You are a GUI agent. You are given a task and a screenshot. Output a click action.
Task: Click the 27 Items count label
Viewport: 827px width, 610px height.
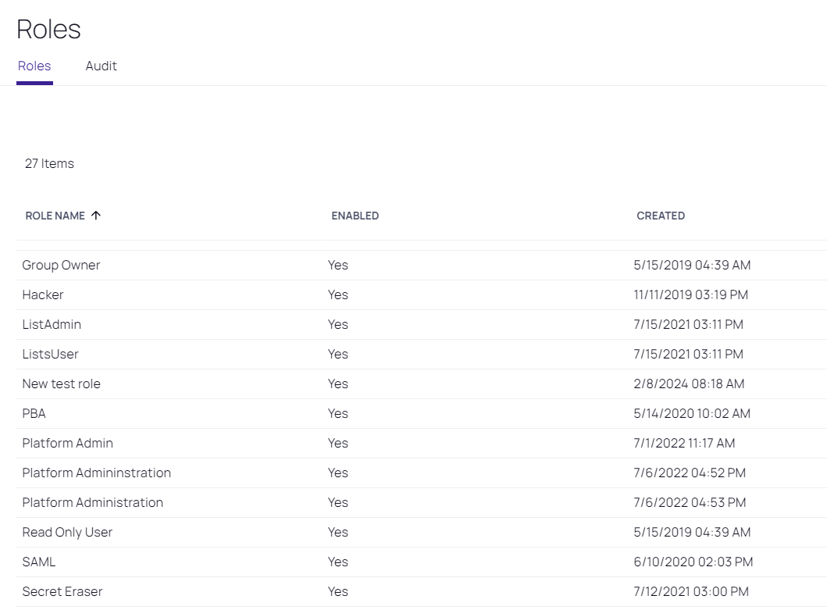pos(49,164)
